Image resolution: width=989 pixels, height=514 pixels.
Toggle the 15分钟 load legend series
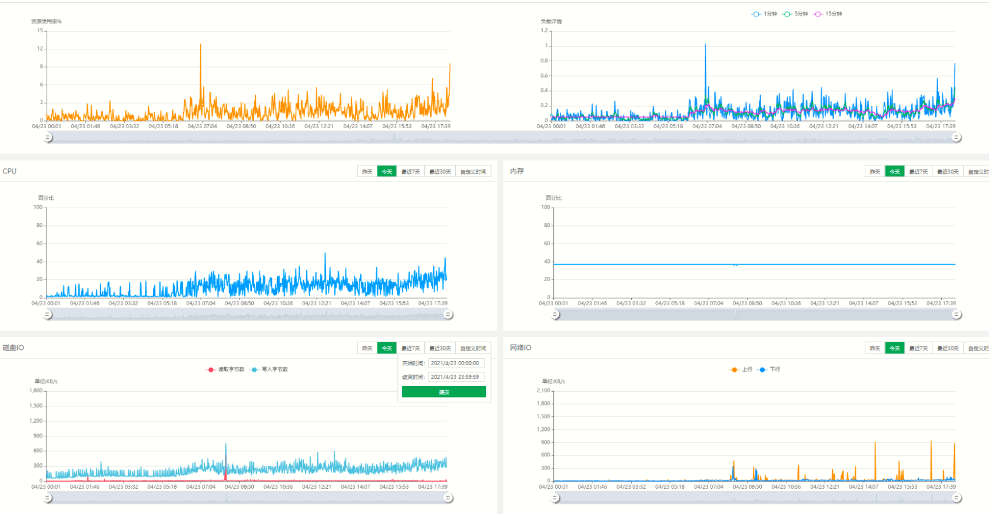[x=828, y=14]
